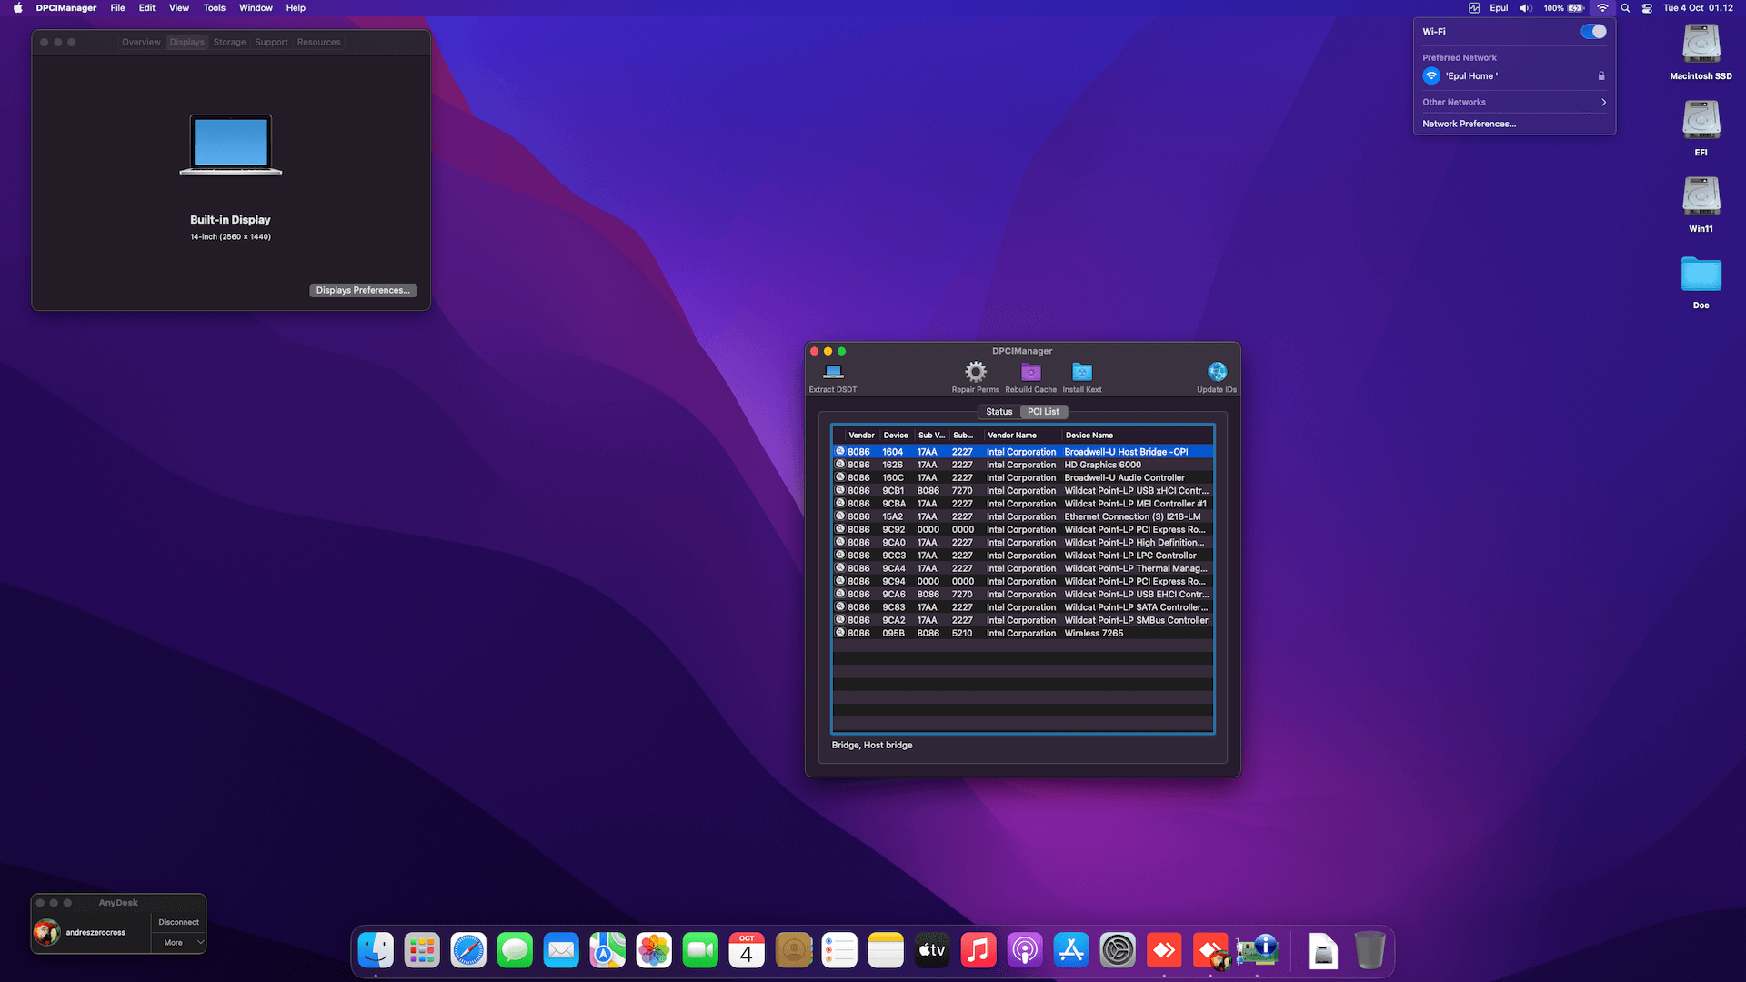Viewport: 1746px width, 982px height.
Task: Open Control Center from the menu bar
Action: tap(1647, 8)
